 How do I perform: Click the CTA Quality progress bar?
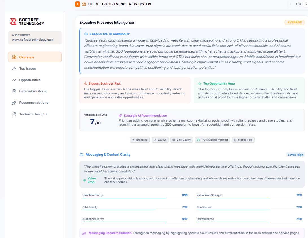pos(135,210)
